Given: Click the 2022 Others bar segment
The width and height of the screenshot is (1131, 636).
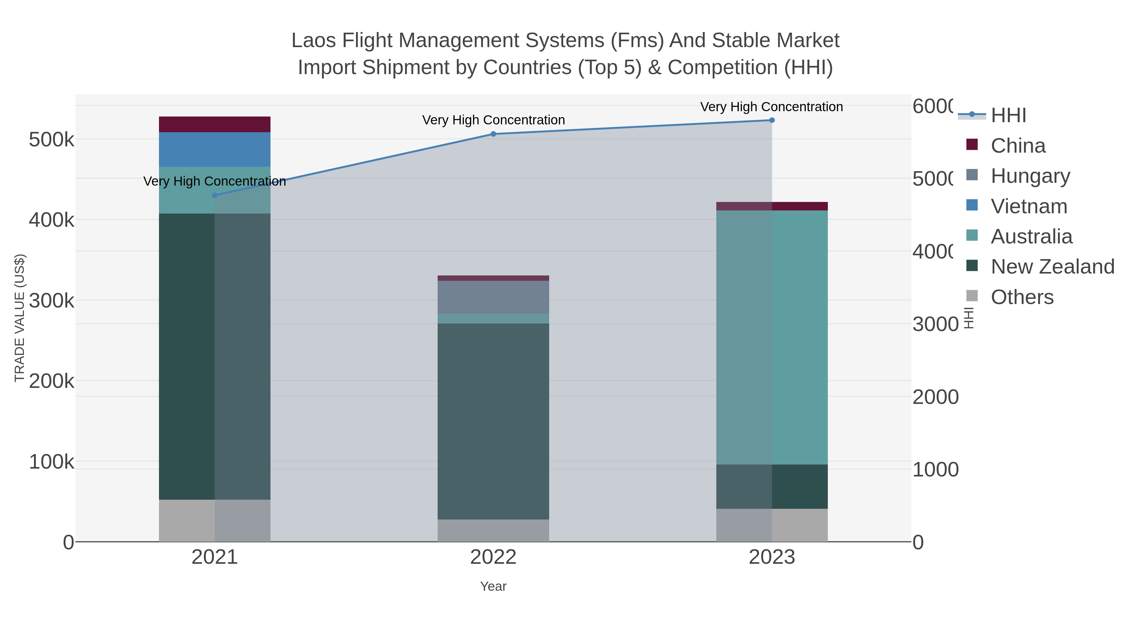Looking at the screenshot, I should (x=493, y=531).
